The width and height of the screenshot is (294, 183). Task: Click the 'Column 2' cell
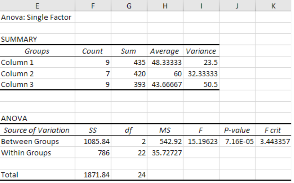click(x=37, y=73)
